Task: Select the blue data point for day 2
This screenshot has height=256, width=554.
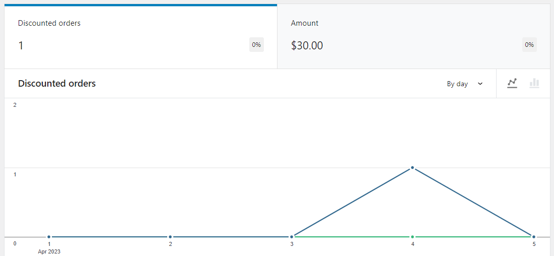Action: pyautogui.click(x=170, y=237)
